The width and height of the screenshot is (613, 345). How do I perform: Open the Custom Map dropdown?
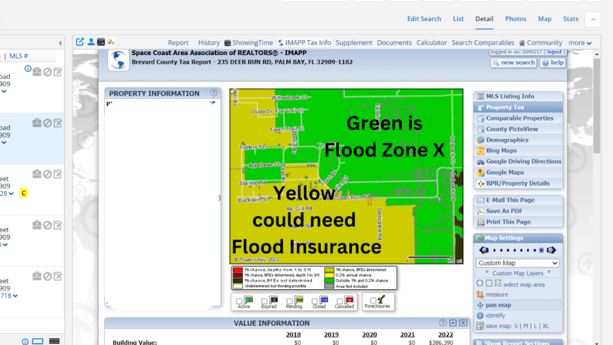point(517,262)
